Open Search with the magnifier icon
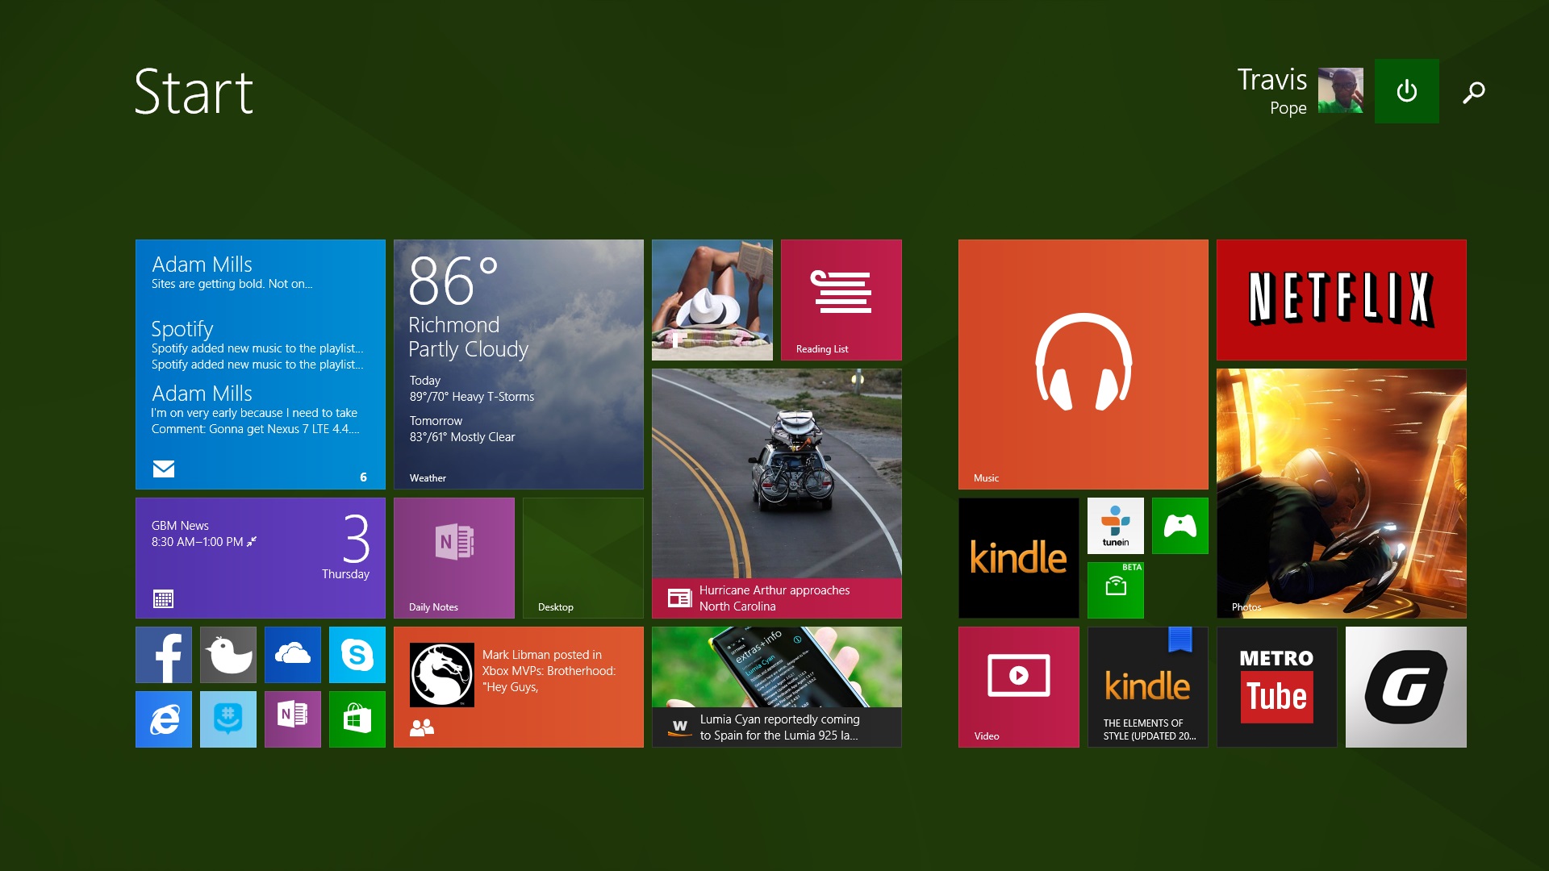 click(x=1474, y=92)
